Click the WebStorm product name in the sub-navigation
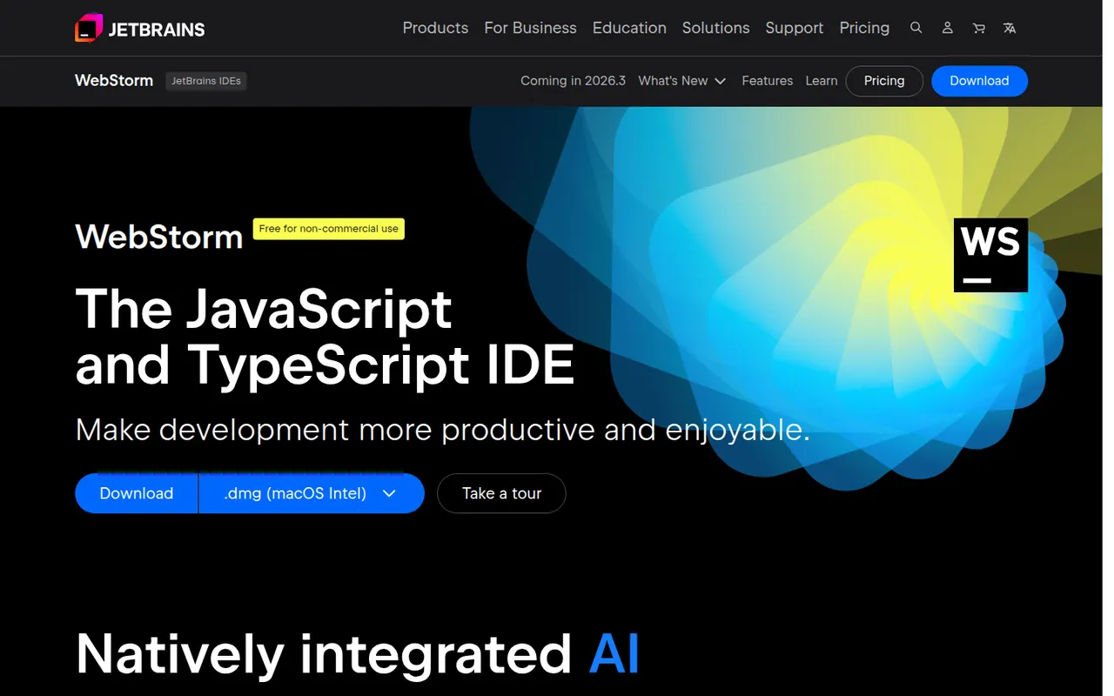The image size is (1114, 696). click(x=114, y=81)
